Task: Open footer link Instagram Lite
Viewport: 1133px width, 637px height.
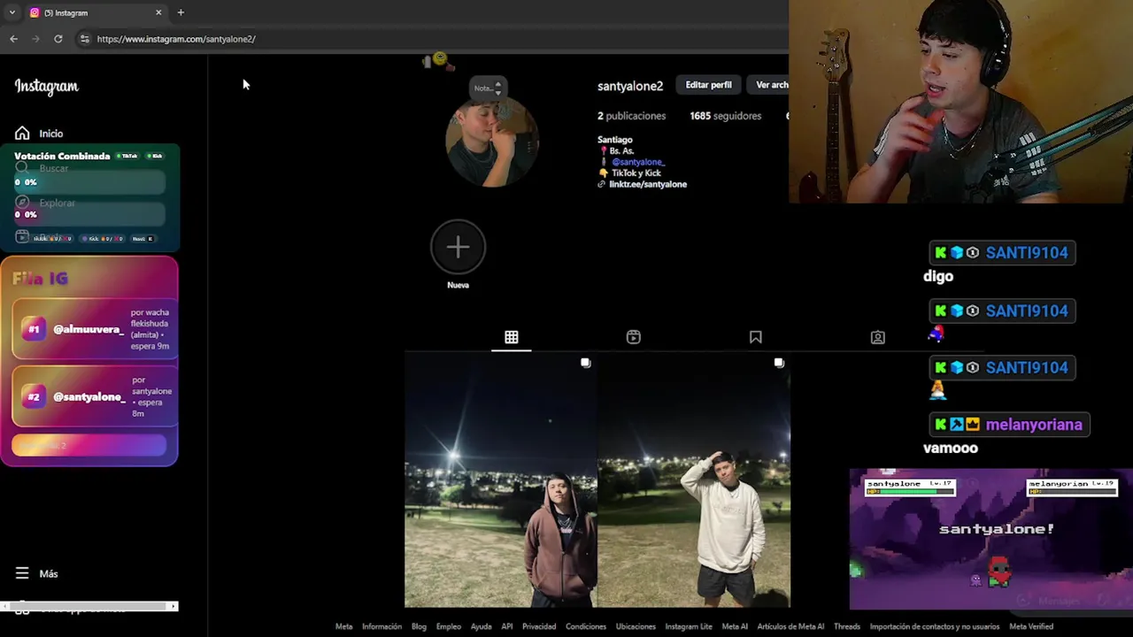Action: (689, 626)
